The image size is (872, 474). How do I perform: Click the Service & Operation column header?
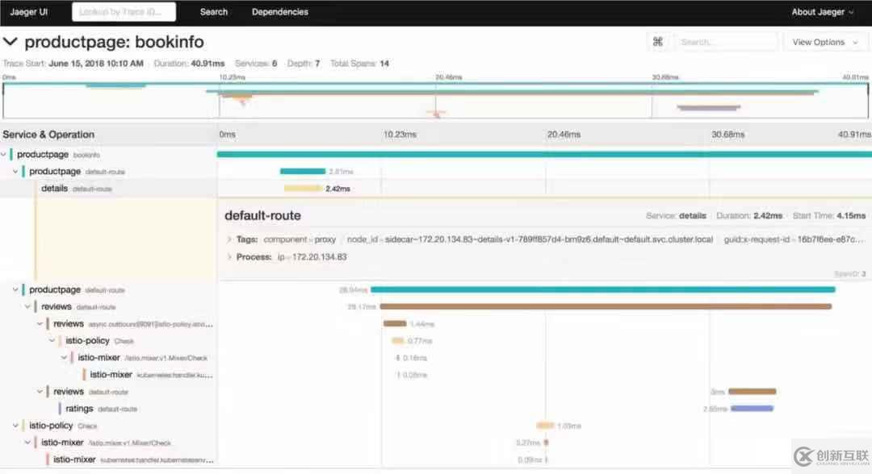tap(48, 135)
